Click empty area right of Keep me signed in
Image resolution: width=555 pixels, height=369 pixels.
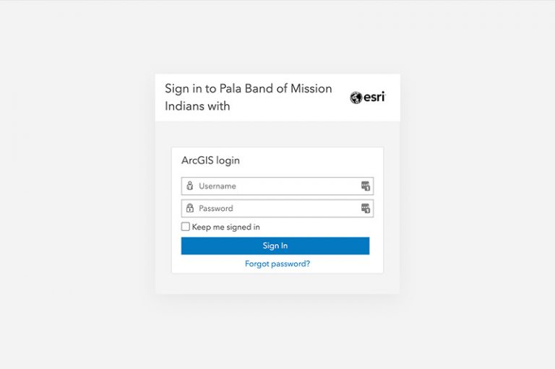coord(318,227)
